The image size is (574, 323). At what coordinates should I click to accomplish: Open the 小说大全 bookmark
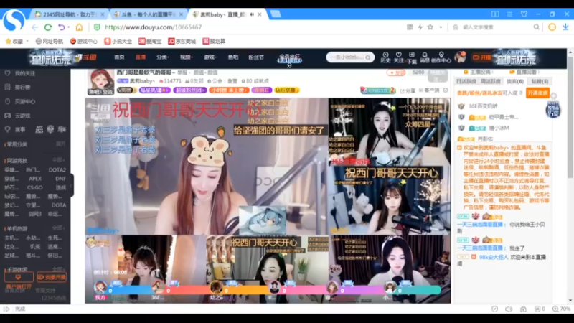click(118, 42)
